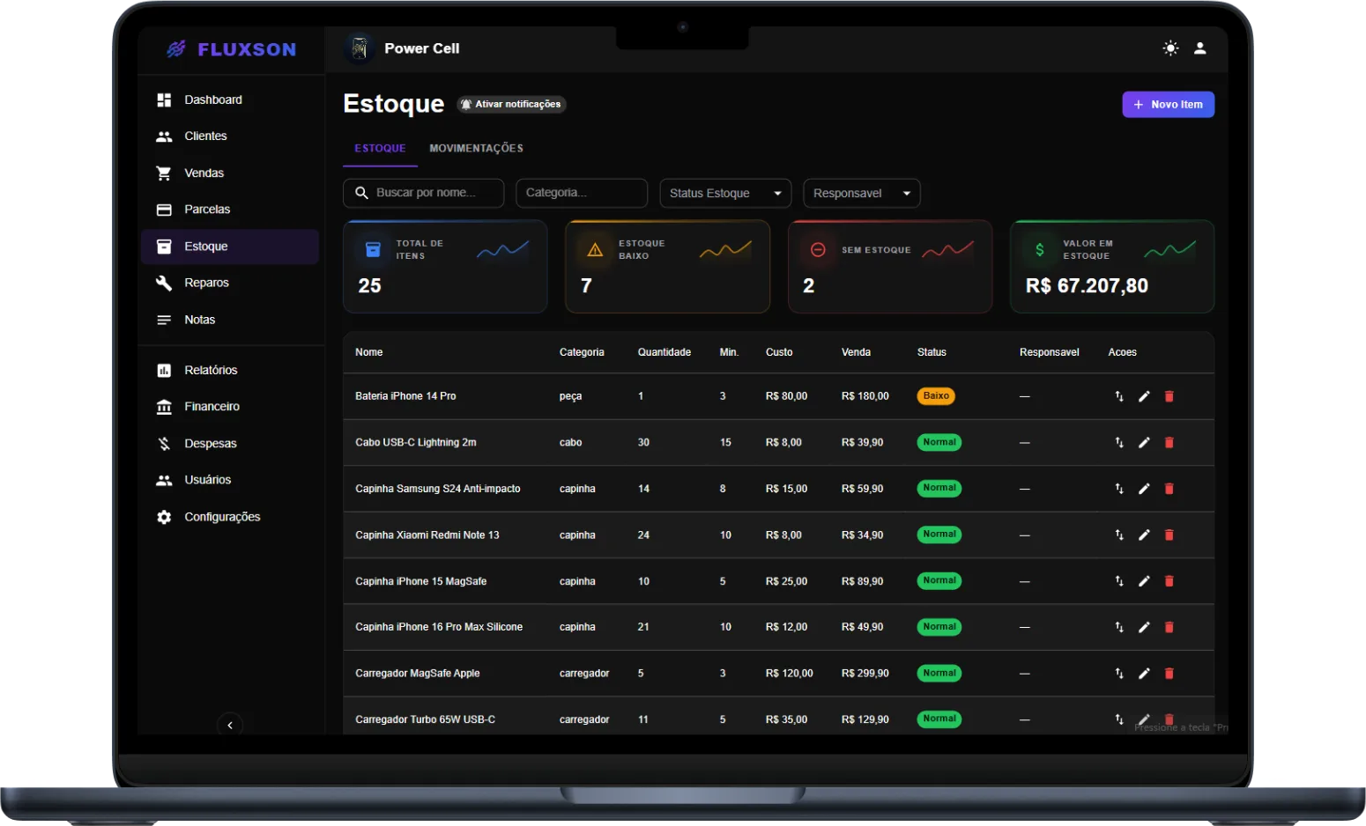Toggle the light/dark theme sun icon
The width and height of the screenshot is (1366, 826).
(1170, 48)
